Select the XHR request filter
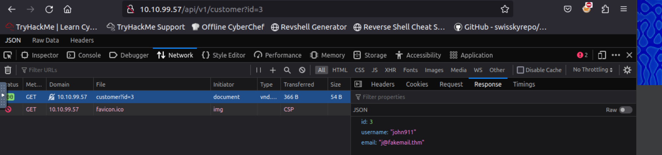 tap(390, 70)
